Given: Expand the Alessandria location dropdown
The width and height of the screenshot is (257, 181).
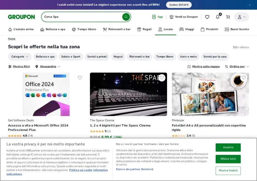Looking at the screenshot, I should click(x=48, y=67).
